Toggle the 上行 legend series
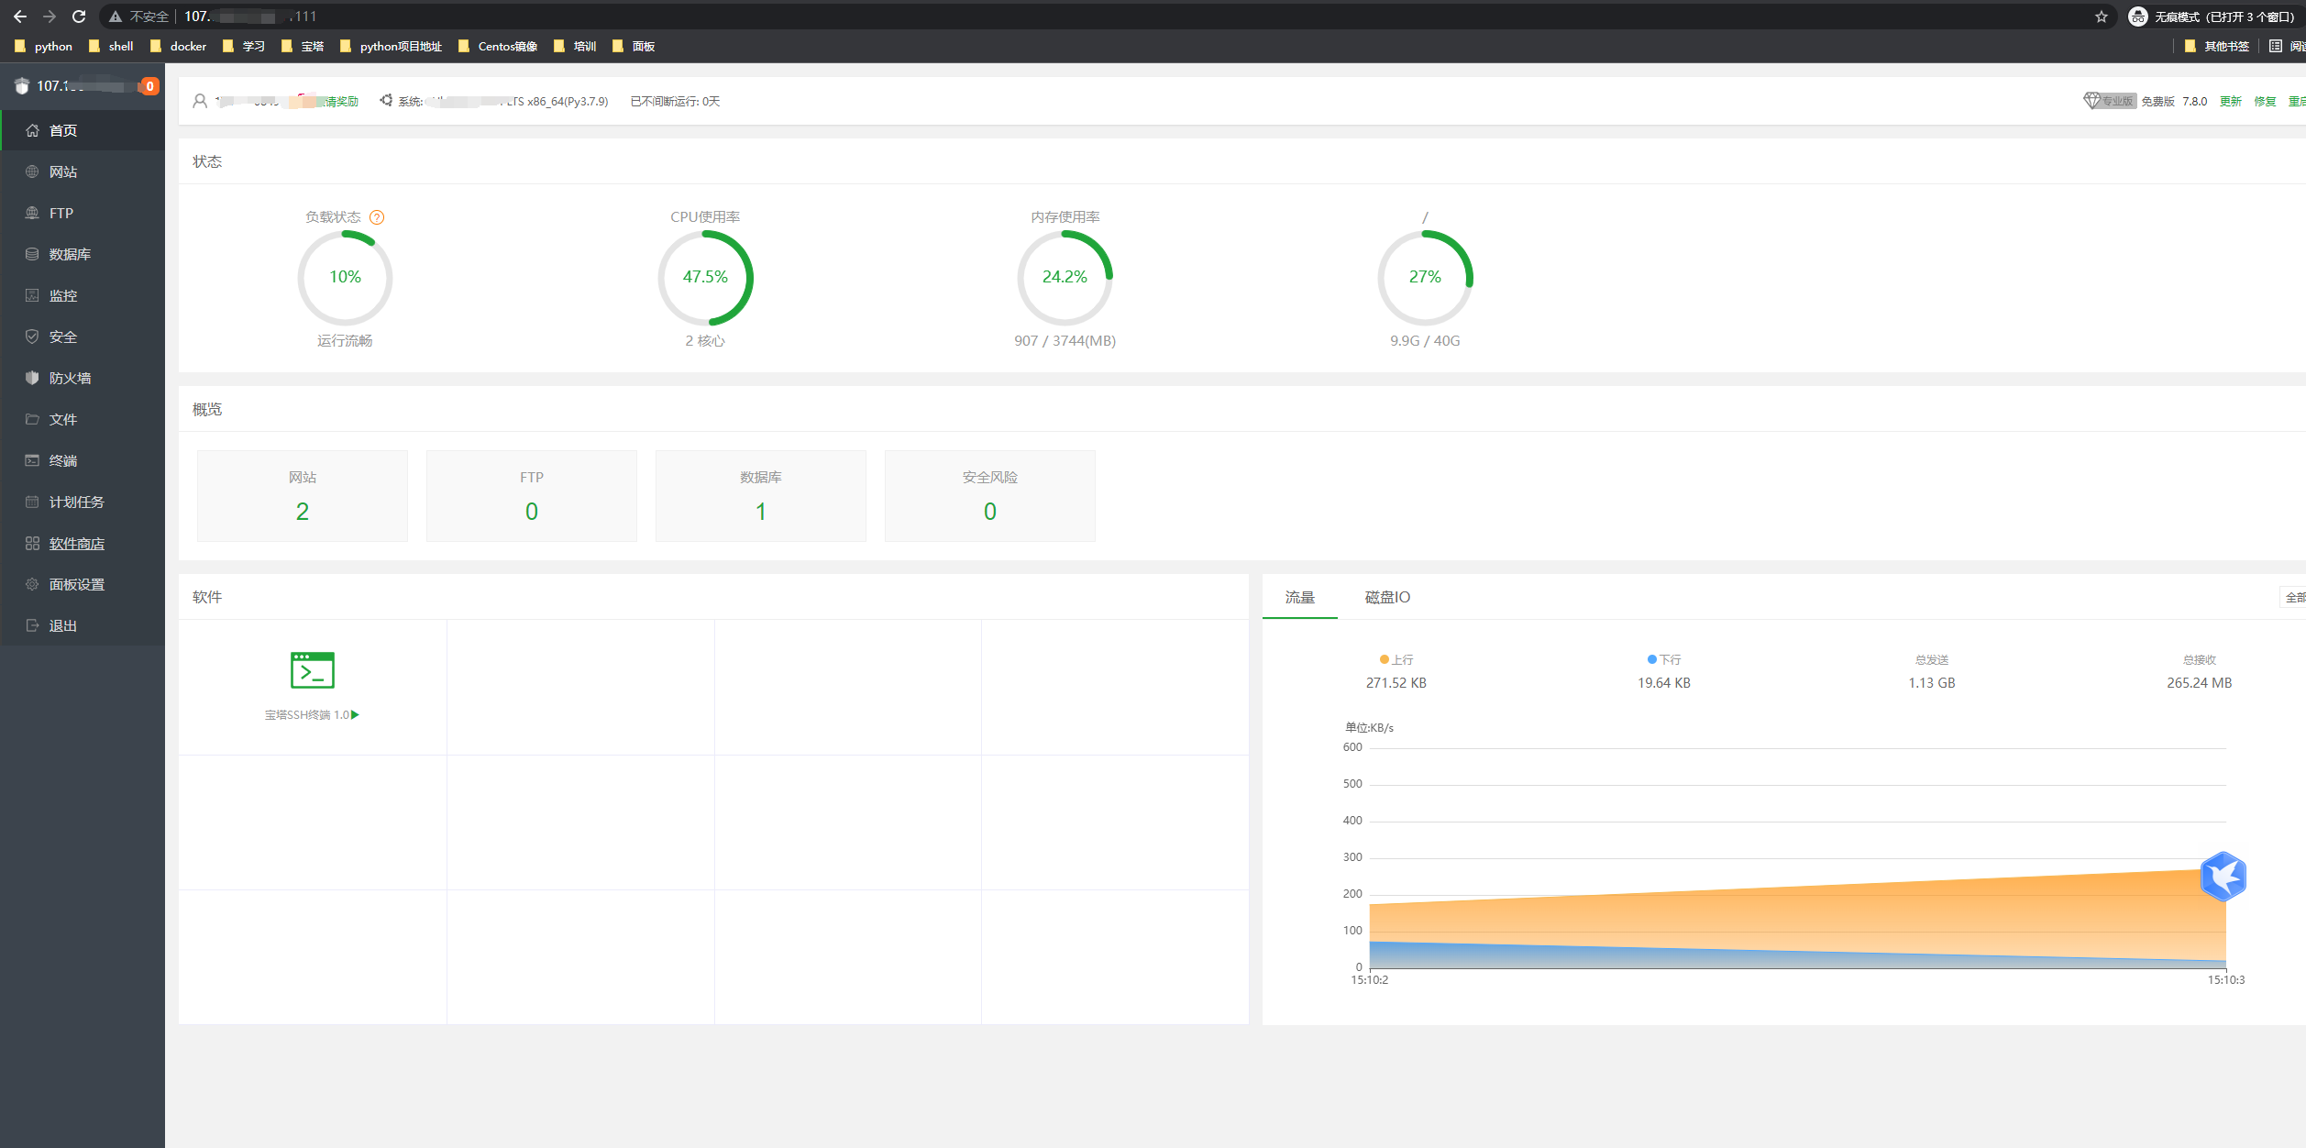2306x1148 pixels. pyautogui.click(x=1396, y=659)
